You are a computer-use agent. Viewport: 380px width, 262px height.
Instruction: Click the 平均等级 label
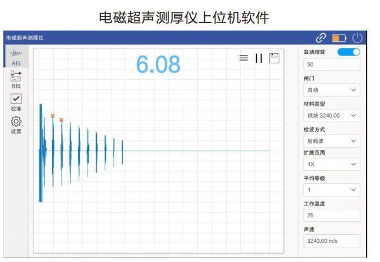point(314,178)
